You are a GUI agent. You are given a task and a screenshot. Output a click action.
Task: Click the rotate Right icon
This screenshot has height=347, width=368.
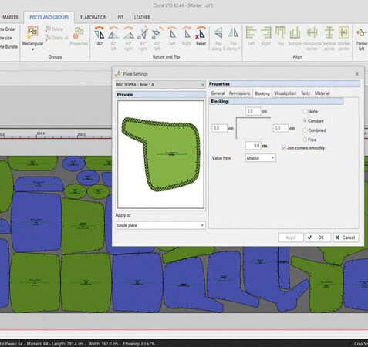[187, 36]
